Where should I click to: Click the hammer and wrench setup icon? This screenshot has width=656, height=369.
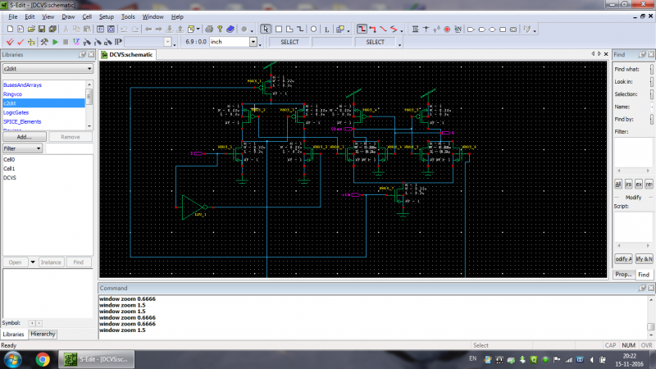click(44, 42)
